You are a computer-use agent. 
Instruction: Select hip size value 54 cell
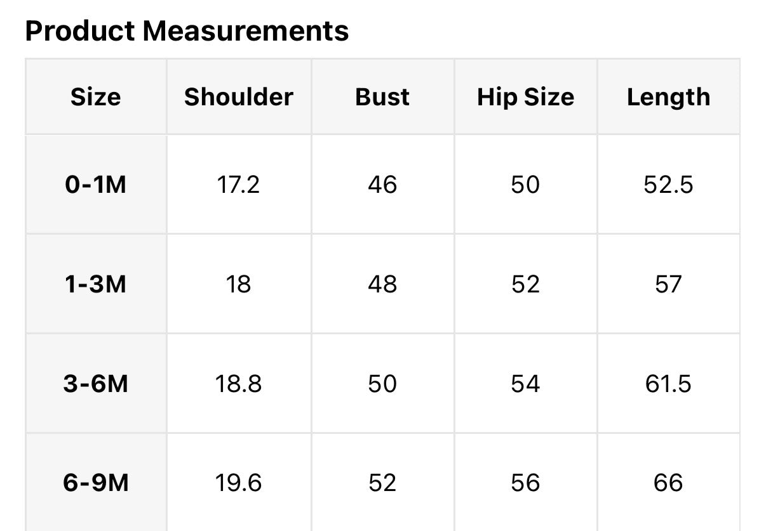[525, 384]
